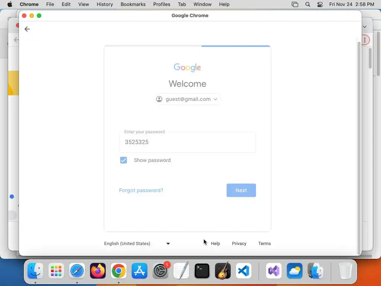This screenshot has width=381, height=286.
Task: Open the Edit menu
Action: [x=66, y=4]
